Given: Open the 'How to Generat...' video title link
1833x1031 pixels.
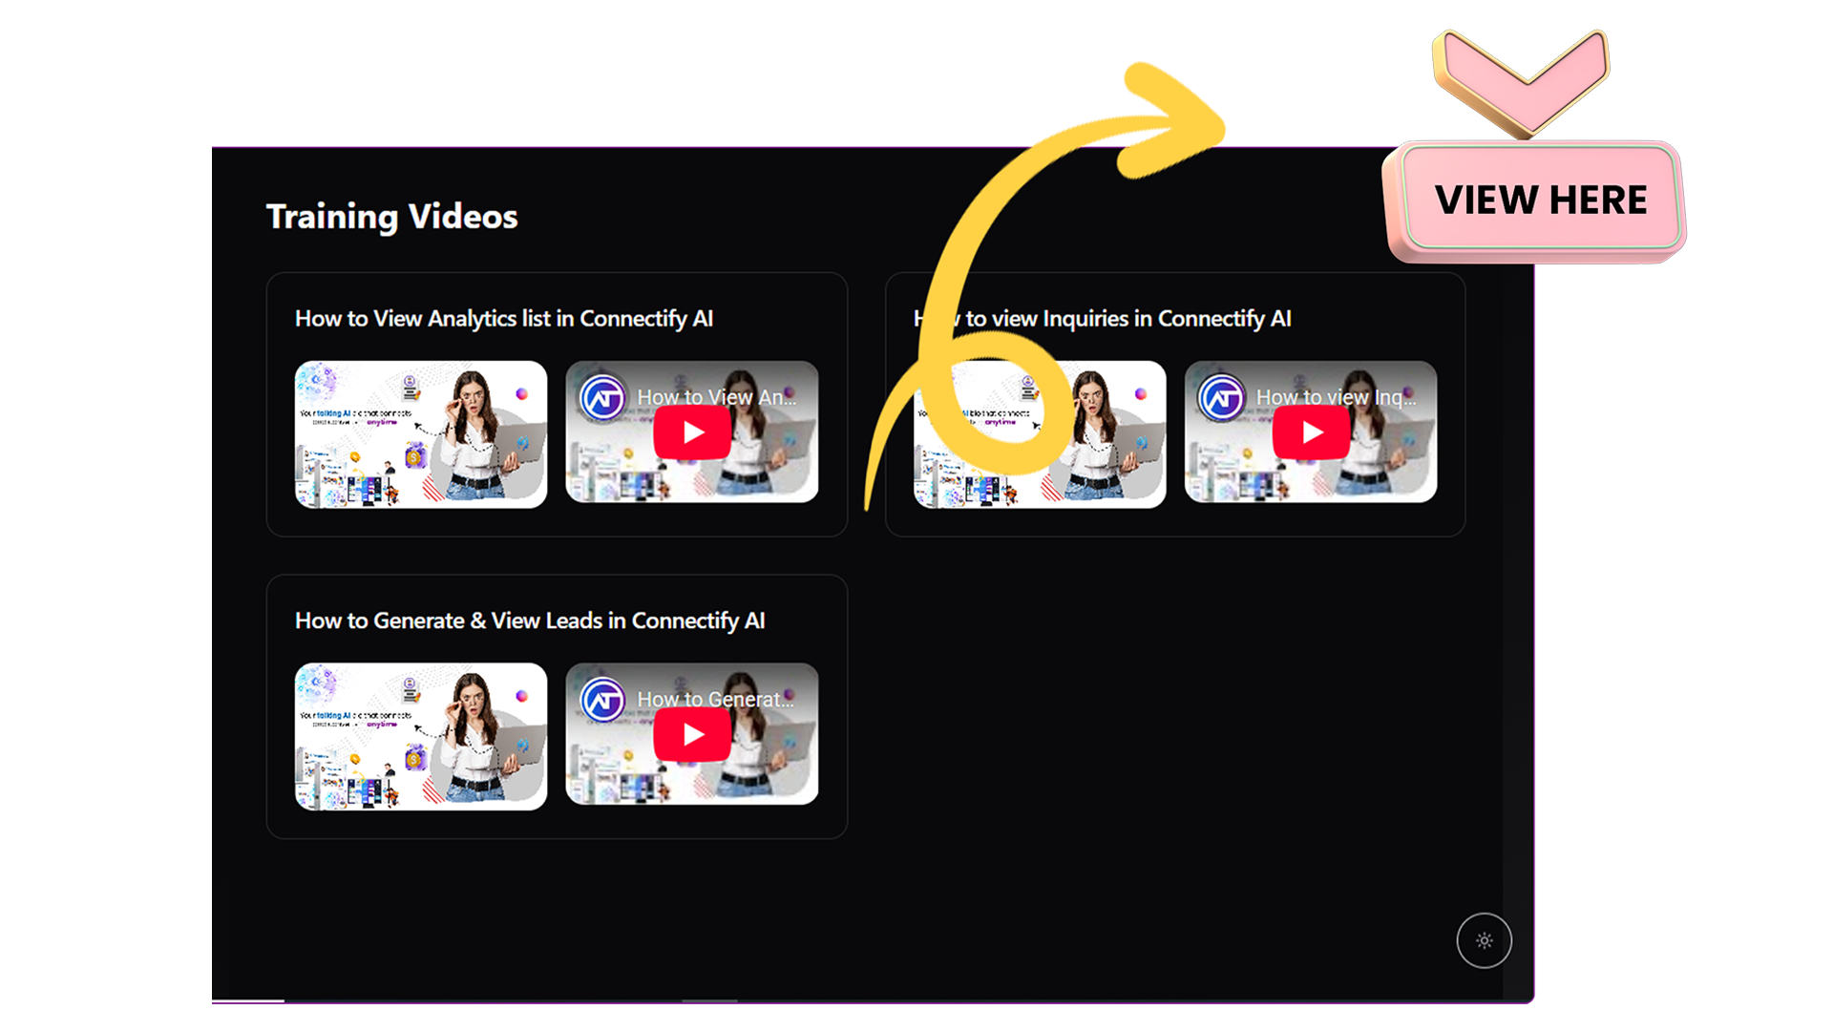Looking at the screenshot, I should tap(714, 700).
